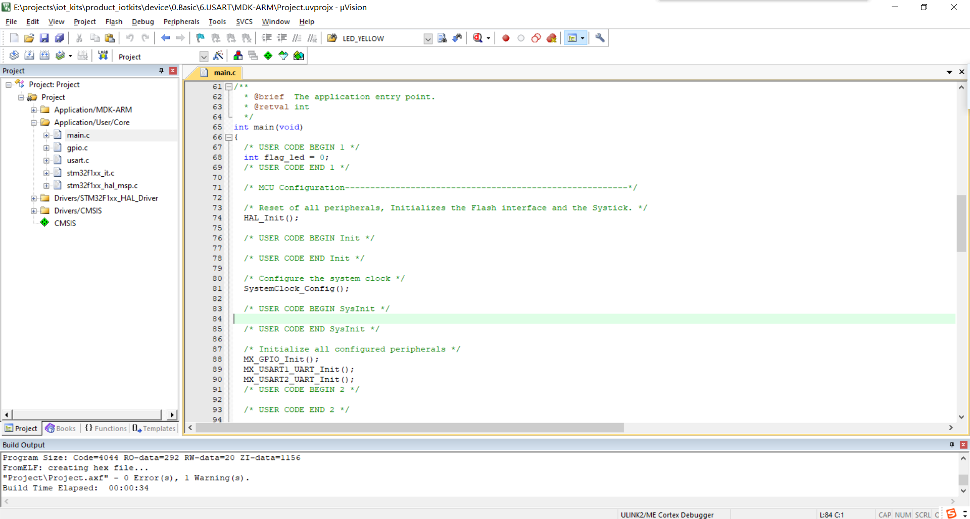
Task: Click the Batch Build icon
Action: click(x=60, y=56)
